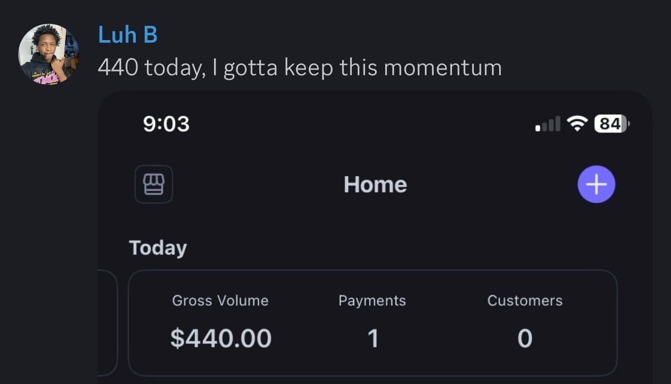
Task: Select the Payments label
Action: (372, 301)
